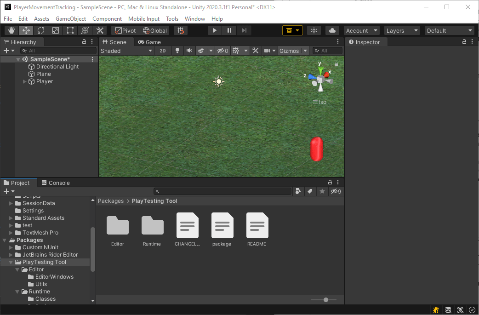This screenshot has height=315, width=479.
Task: Open the services sun icon
Action: point(314,30)
